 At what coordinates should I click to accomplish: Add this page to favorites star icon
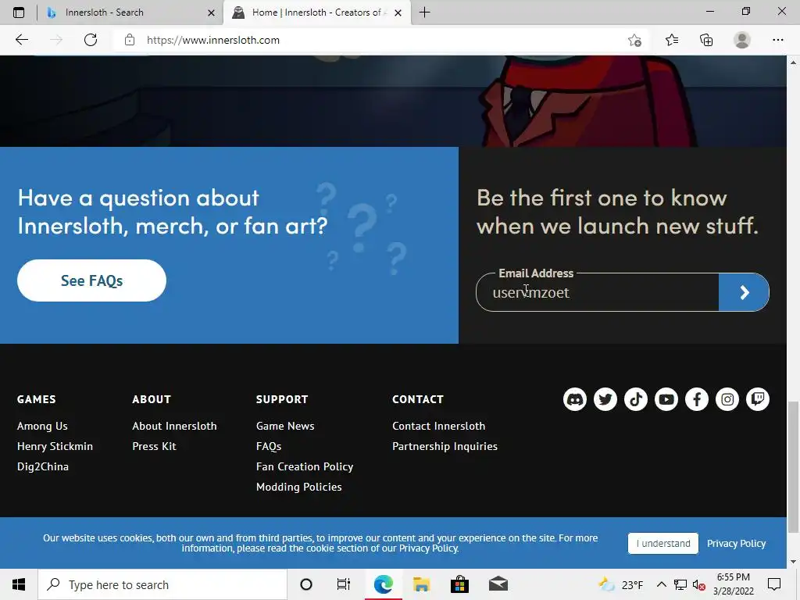coord(634,40)
